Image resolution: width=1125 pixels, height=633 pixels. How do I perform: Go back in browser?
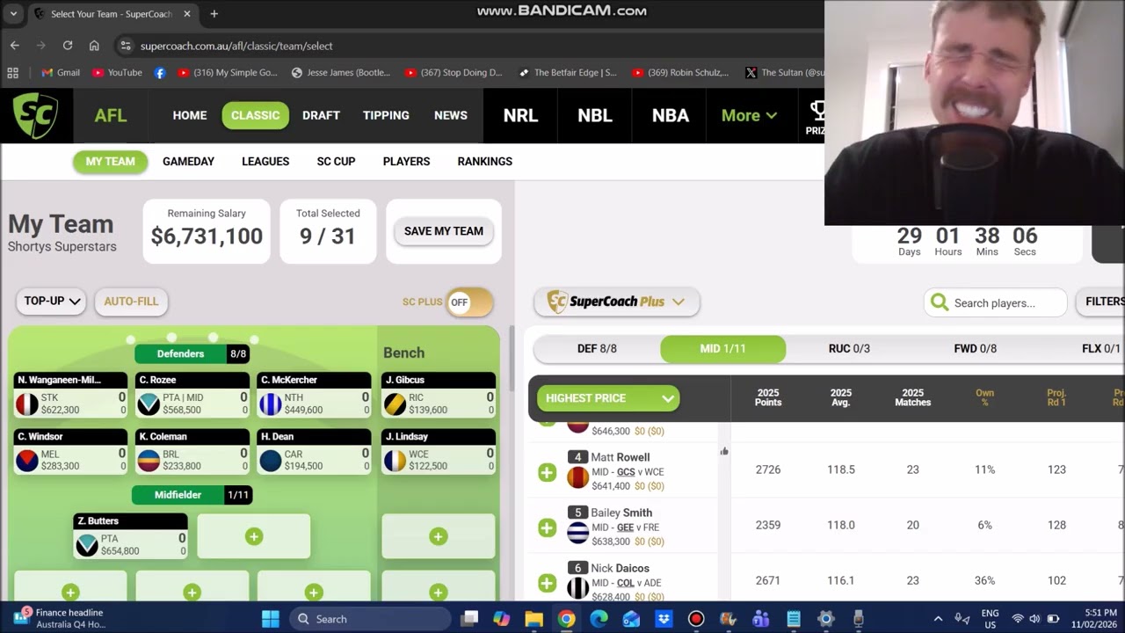15,46
